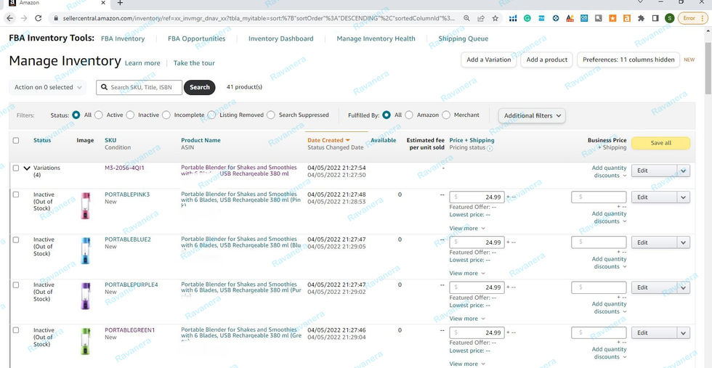
Task: Click the PORTABLEPINK3 price field showing 24.99
Action: coord(477,197)
